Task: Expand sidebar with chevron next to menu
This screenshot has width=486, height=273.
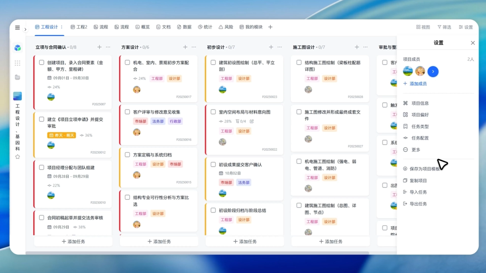Action: (x=26, y=29)
